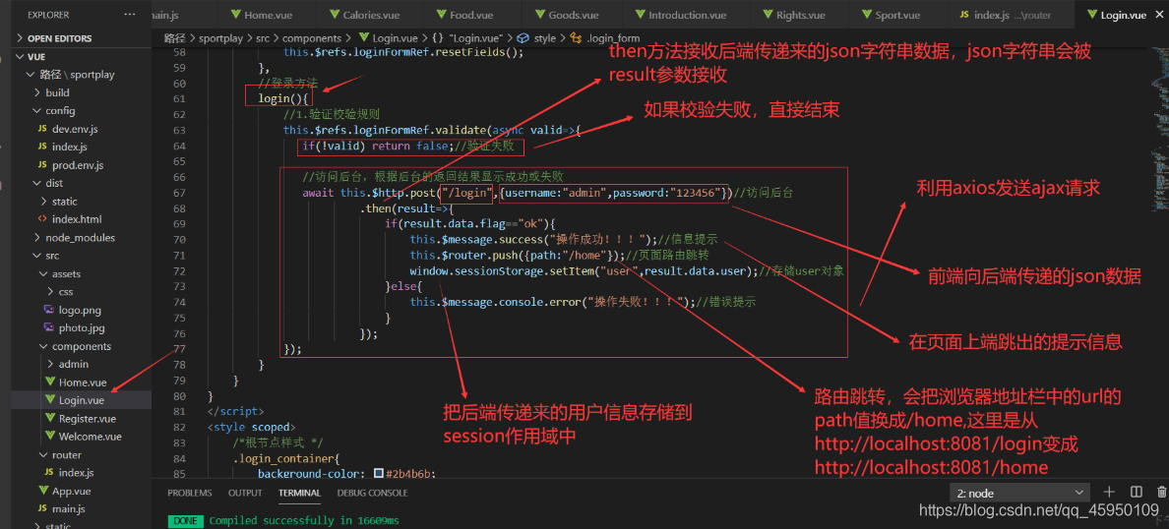Click '路径' in the breadcrumb path
This screenshot has height=529, width=1169.
[175, 38]
